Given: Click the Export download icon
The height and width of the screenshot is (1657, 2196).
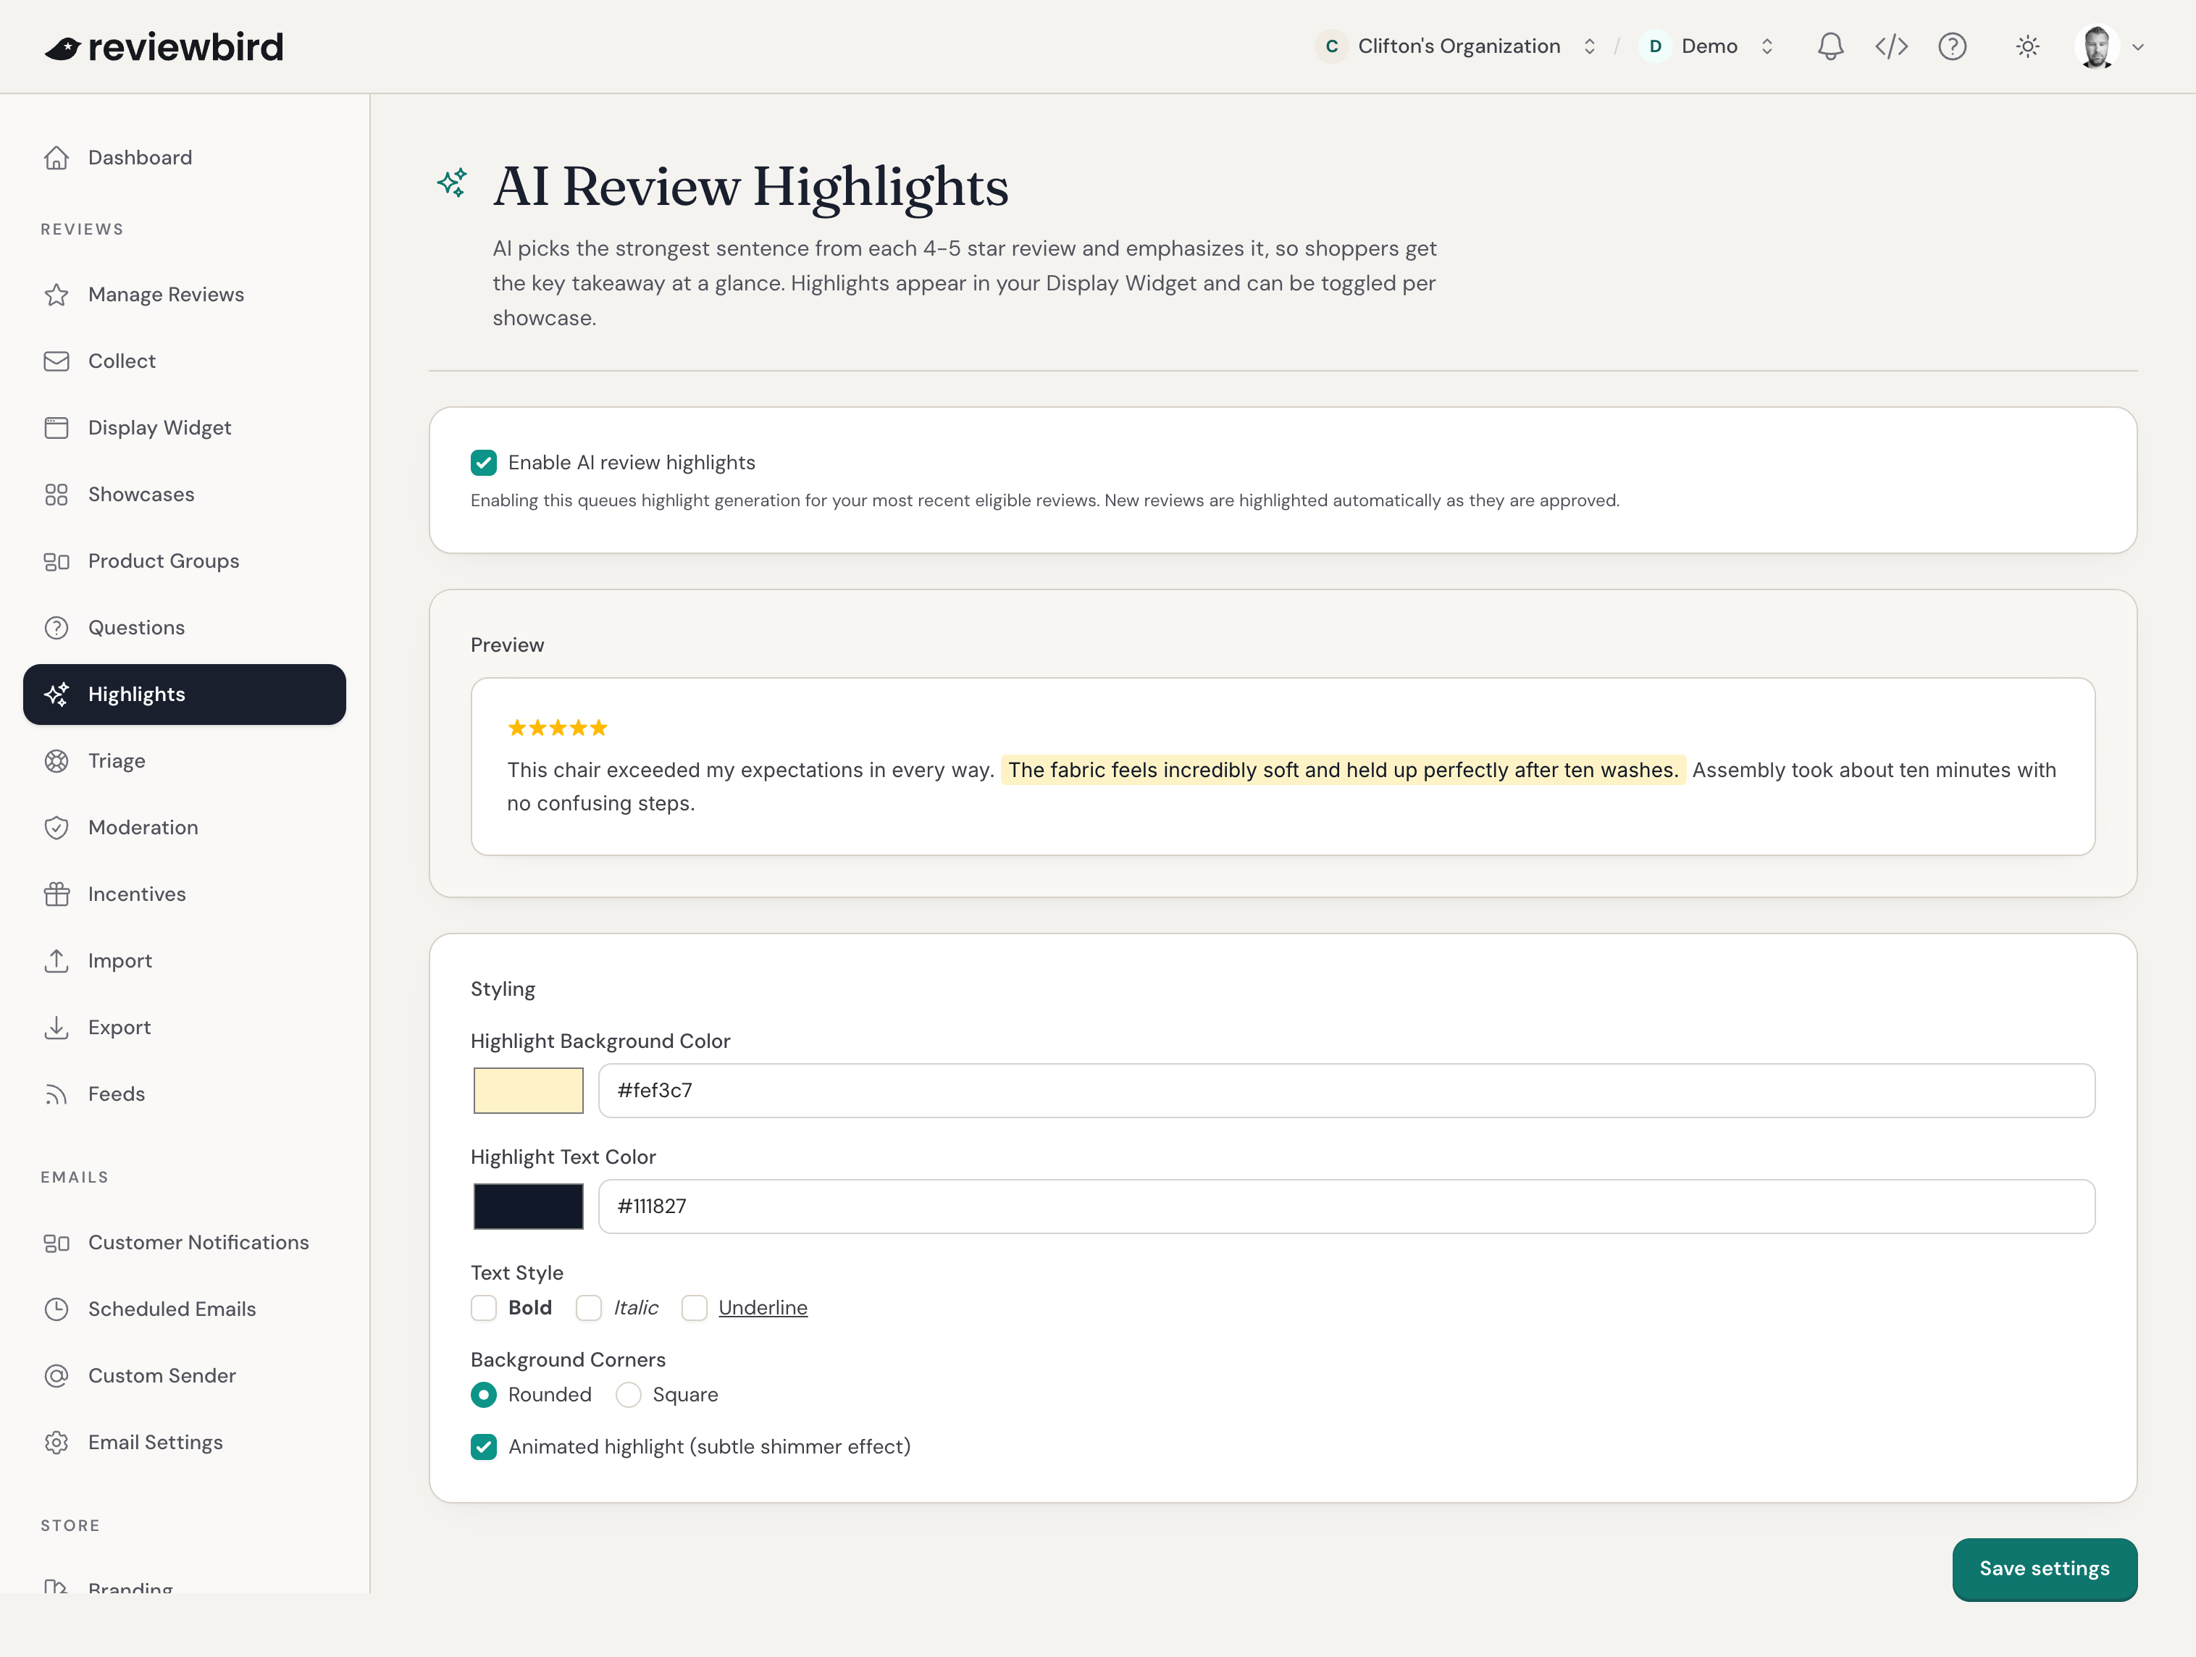Looking at the screenshot, I should pyautogui.click(x=56, y=1028).
